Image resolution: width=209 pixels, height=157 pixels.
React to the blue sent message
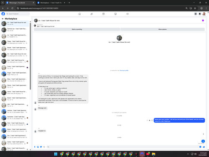[152, 120]
